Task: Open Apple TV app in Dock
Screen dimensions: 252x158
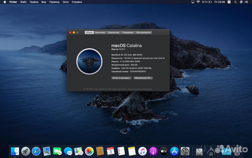Action: pos(164,151)
